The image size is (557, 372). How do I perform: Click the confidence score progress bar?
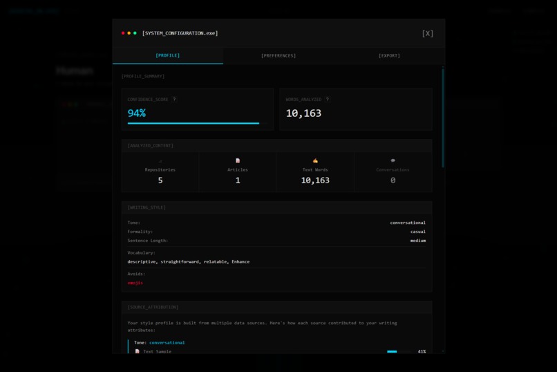coord(197,123)
